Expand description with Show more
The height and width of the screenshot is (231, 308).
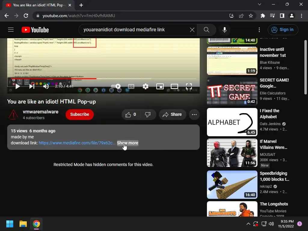(128, 143)
